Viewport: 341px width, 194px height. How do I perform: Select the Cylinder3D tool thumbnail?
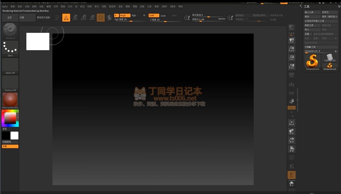pos(330,57)
